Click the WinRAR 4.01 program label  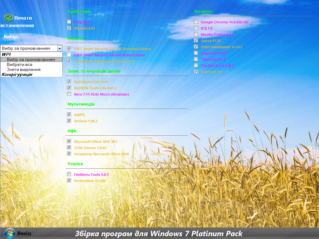84,28
